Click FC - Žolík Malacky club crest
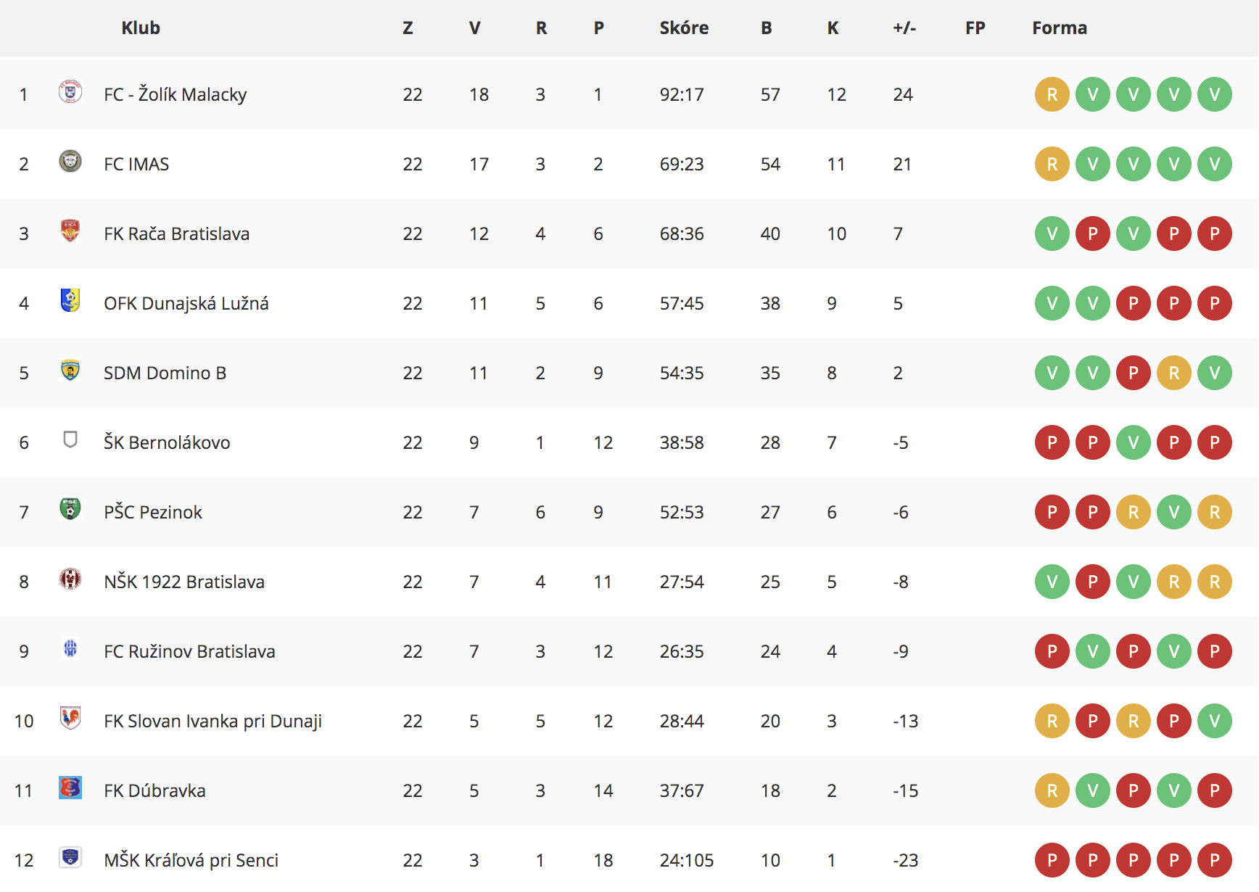1259x892 pixels. 70,92
